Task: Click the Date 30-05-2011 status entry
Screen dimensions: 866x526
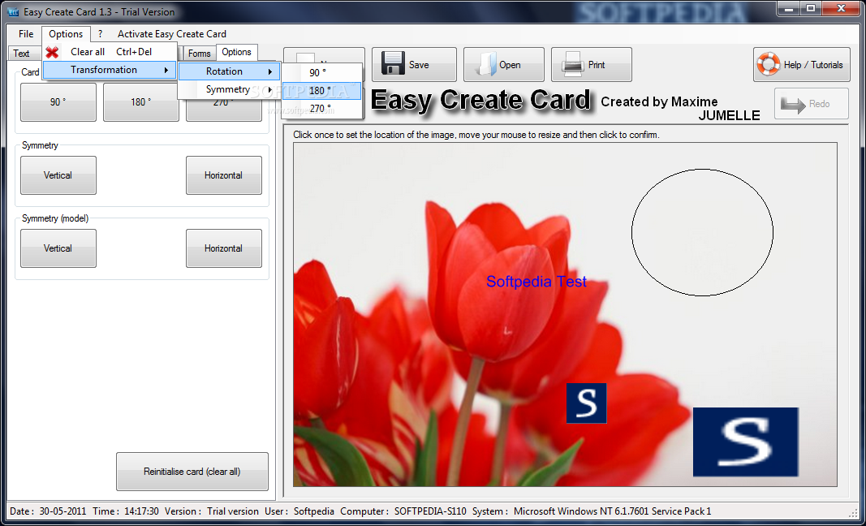Action: click(48, 511)
